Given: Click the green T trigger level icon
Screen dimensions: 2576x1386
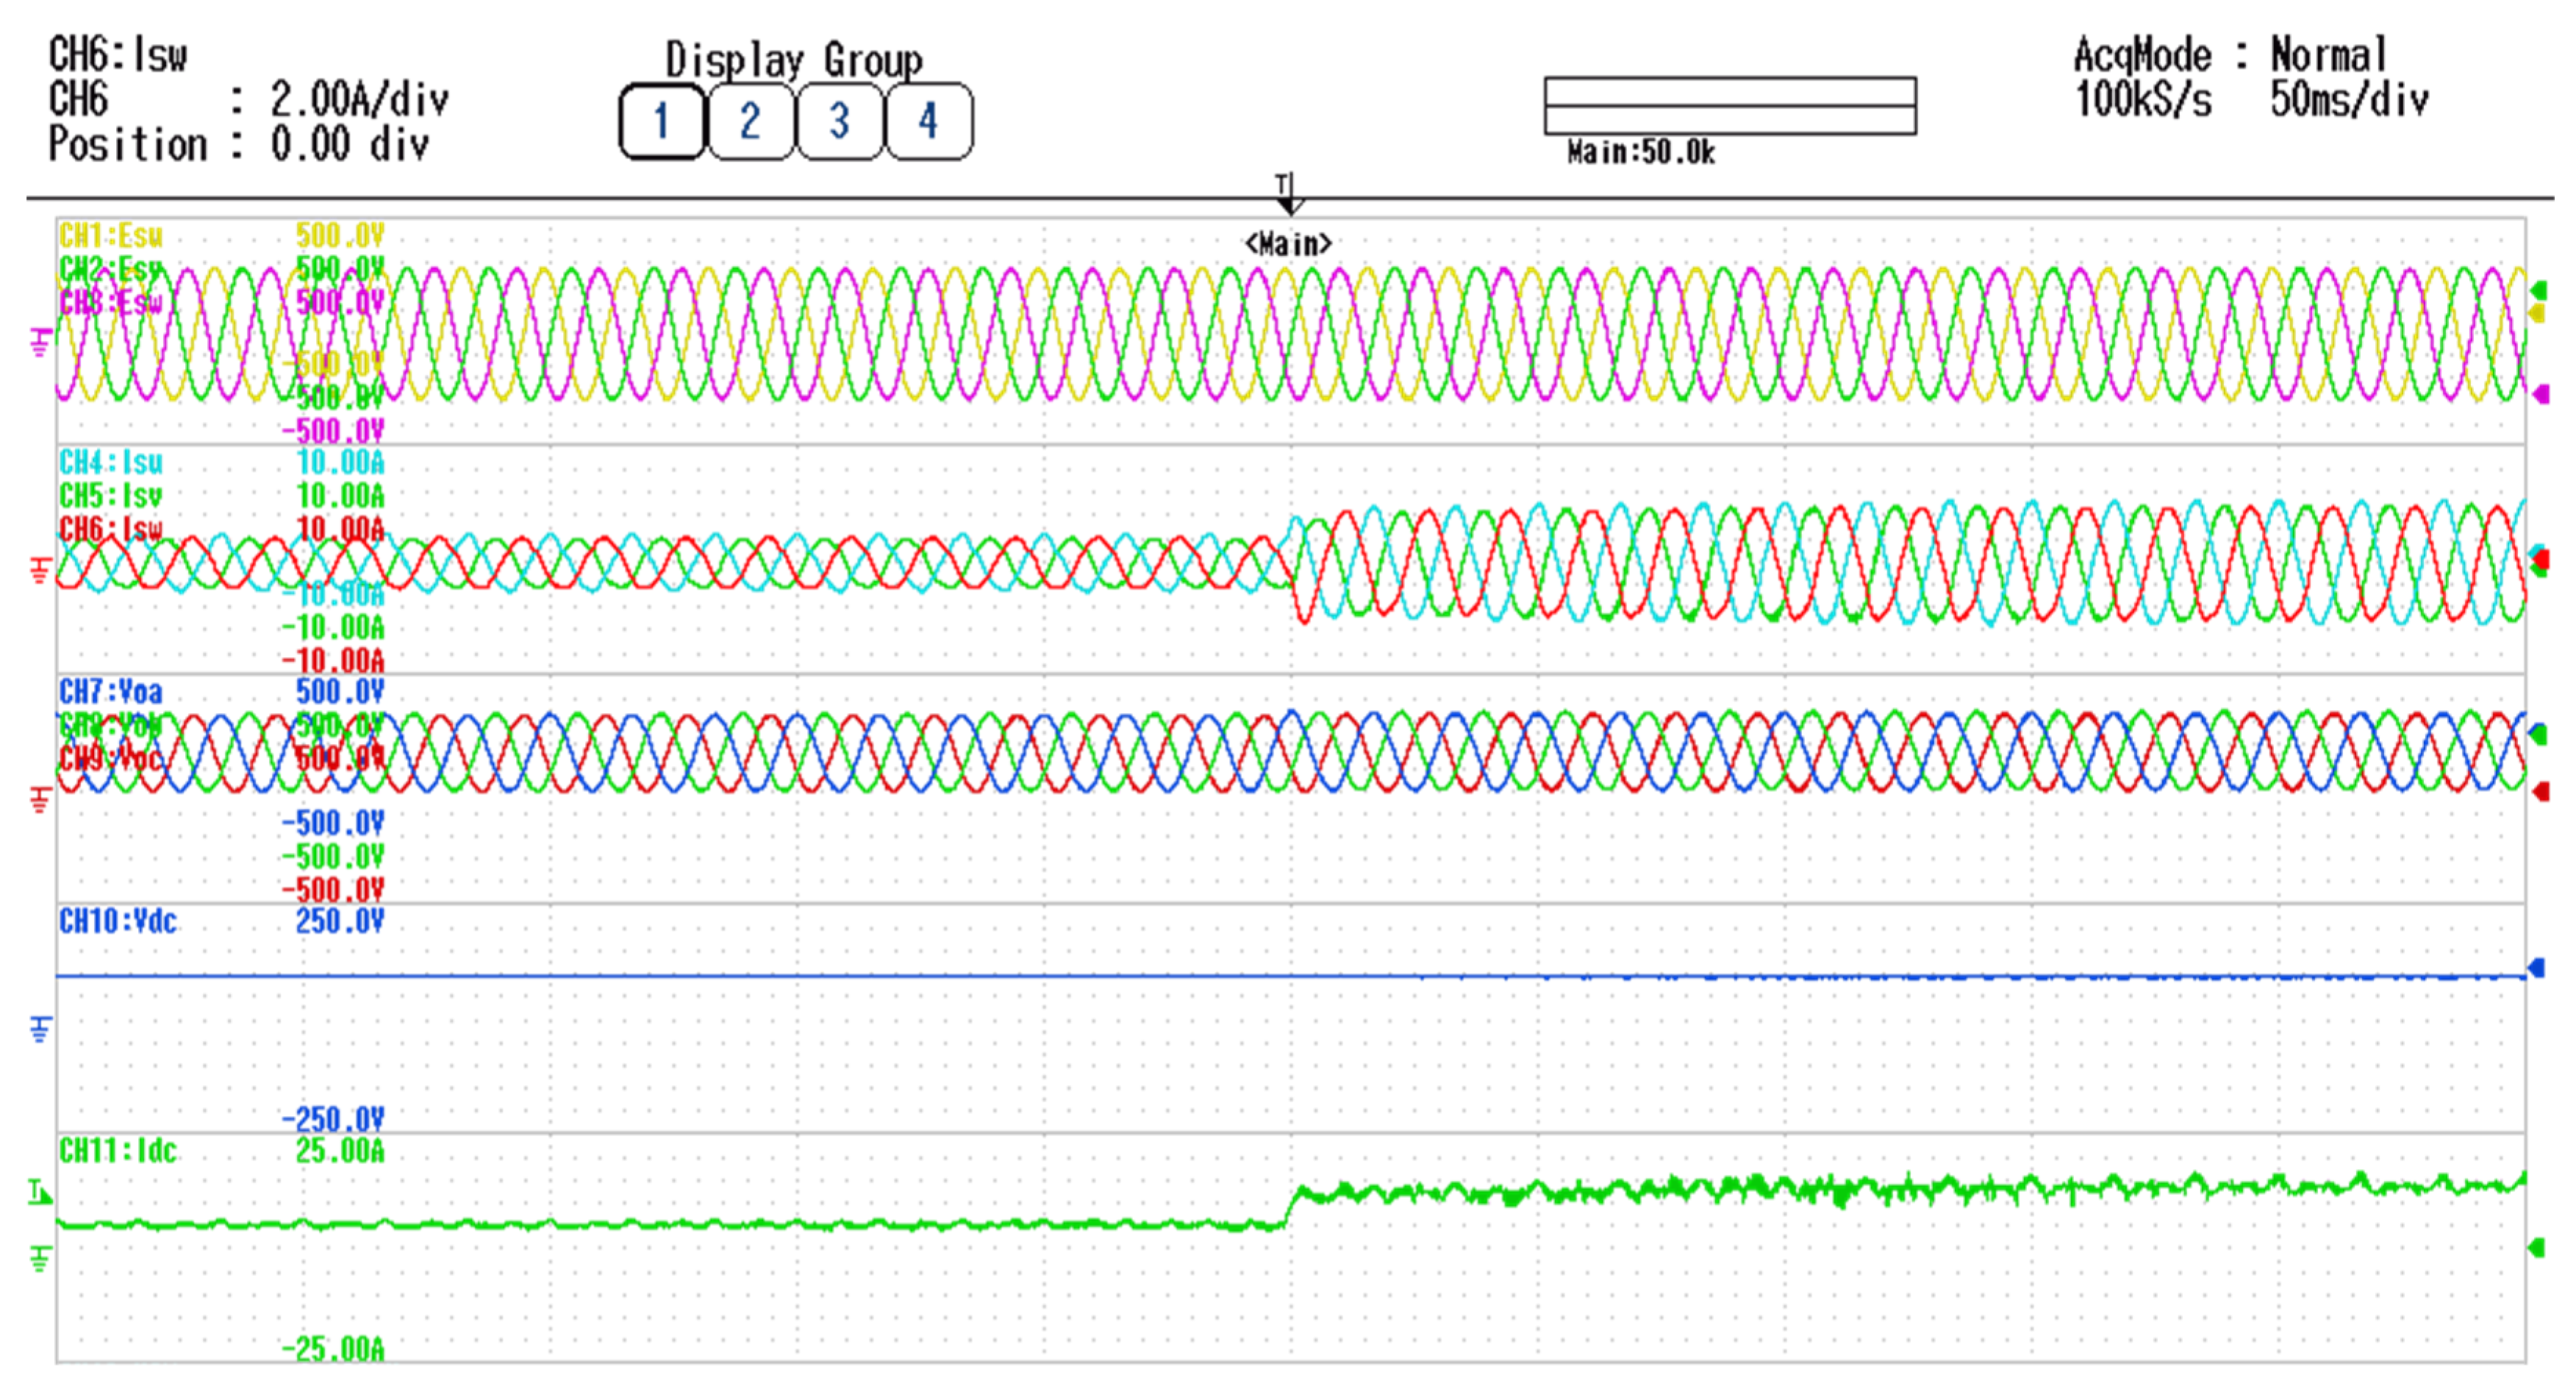Looking at the screenshot, I should (39, 1192).
